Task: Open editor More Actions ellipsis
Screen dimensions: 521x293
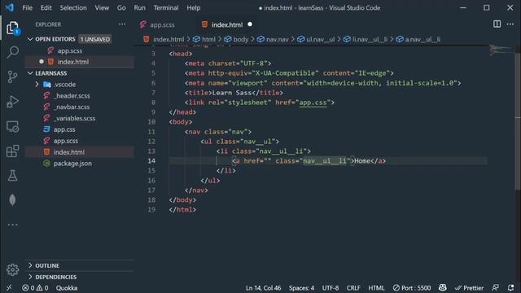Action: tap(510, 24)
